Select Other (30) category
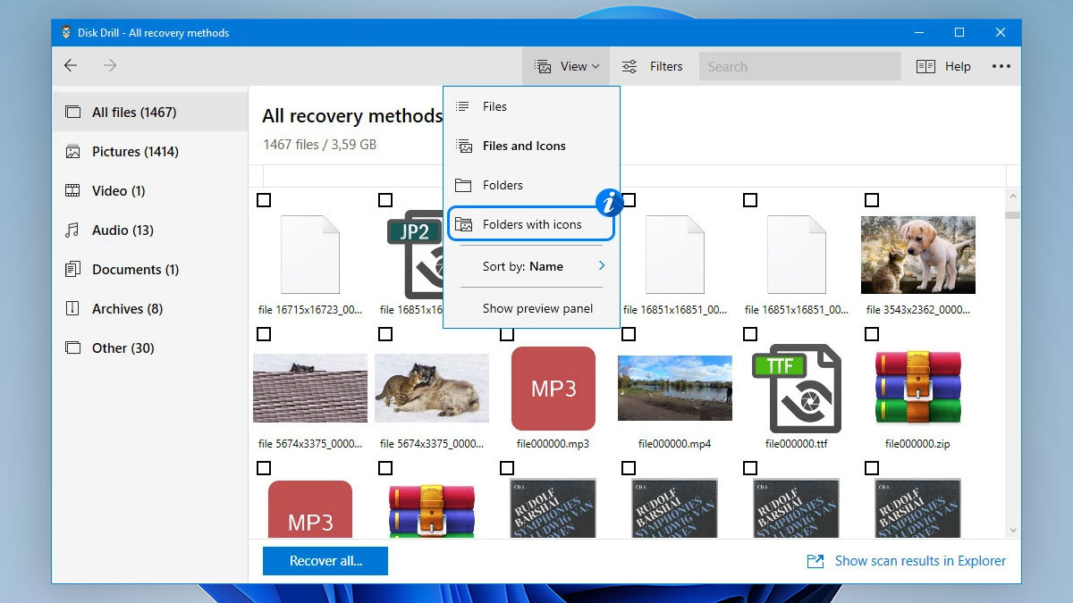Viewport: 1073px width, 603px height. coord(149,348)
